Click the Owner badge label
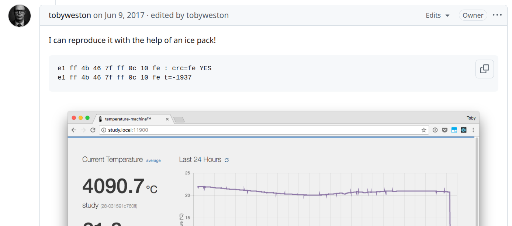The image size is (512, 226). 473,15
